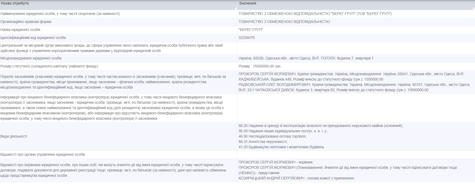This screenshot has width=475, height=184.
Task: Click 'Відомості про керівника юридичної особи' label
Action: tap(113, 170)
